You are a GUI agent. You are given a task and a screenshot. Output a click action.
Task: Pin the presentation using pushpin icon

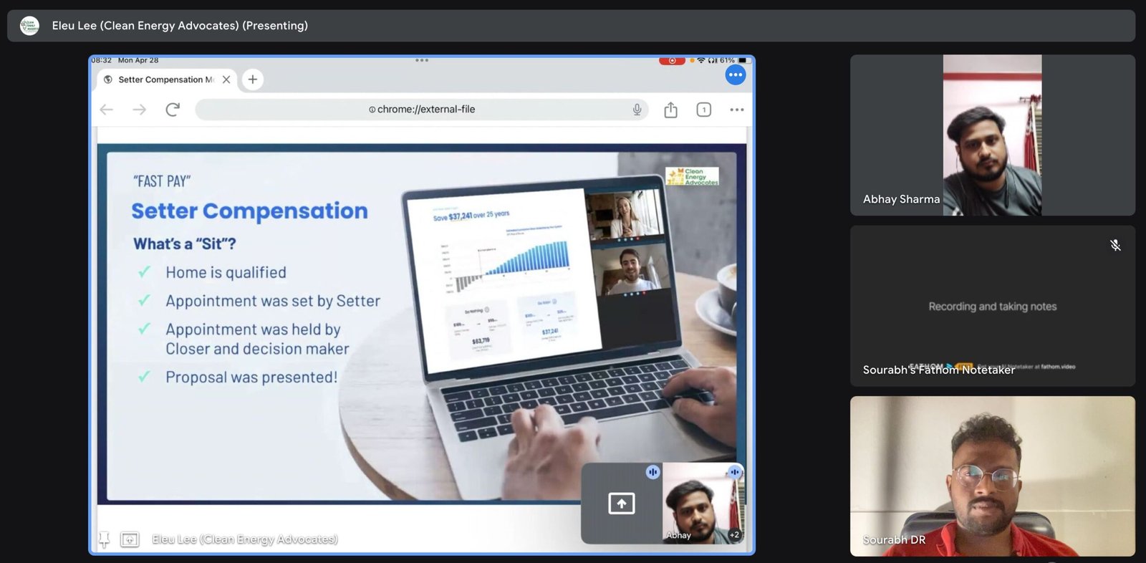pyautogui.click(x=104, y=539)
